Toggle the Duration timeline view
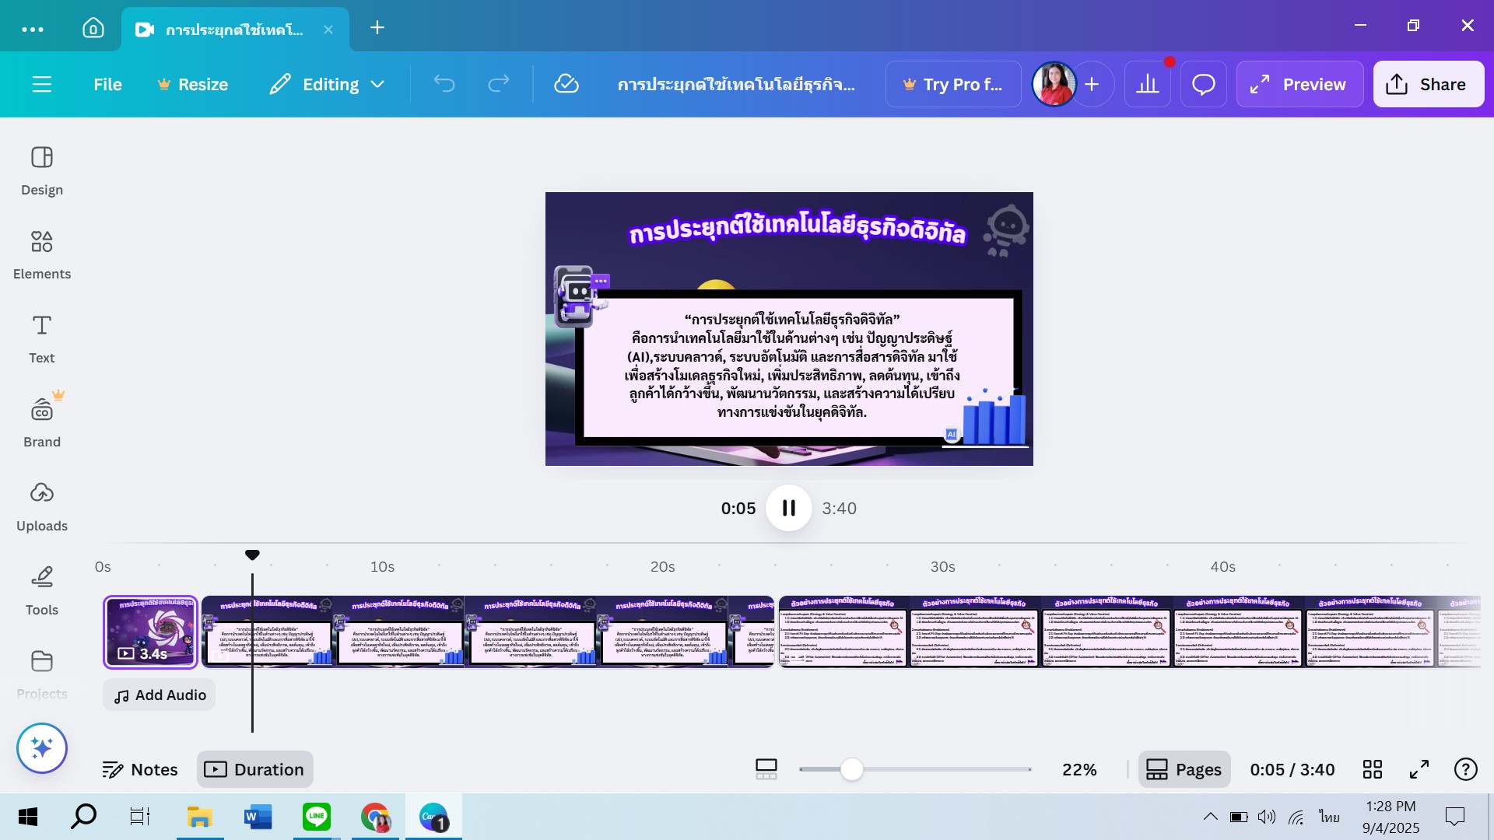Screen dimensions: 1494x840 point(254,769)
